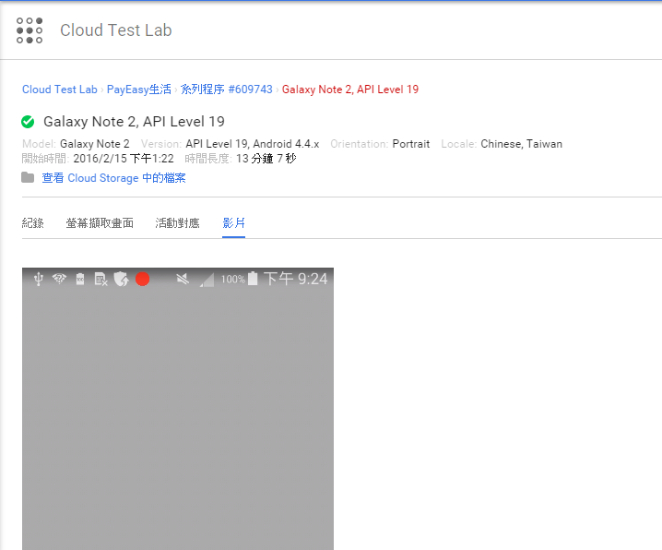Open the PayEasy生活 breadcrumb link
Screen dimensions: 662x550
139,90
